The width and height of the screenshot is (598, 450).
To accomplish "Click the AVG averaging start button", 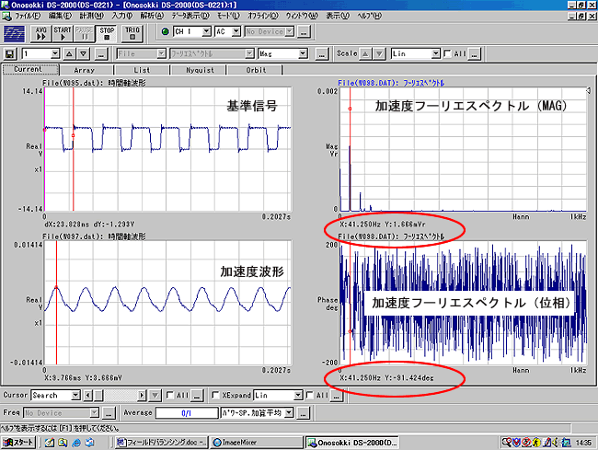I will pos(40,33).
